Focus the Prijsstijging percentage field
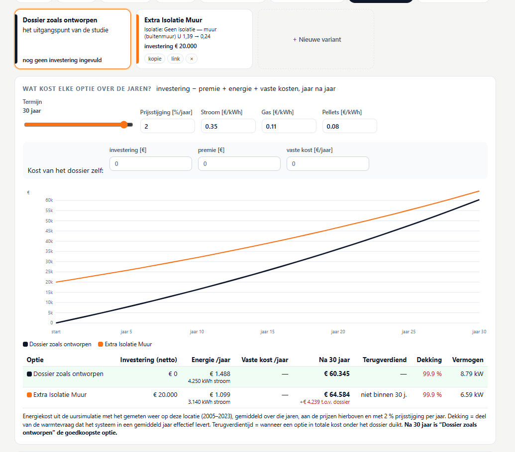Screen dimensions: 515x452 coord(168,126)
